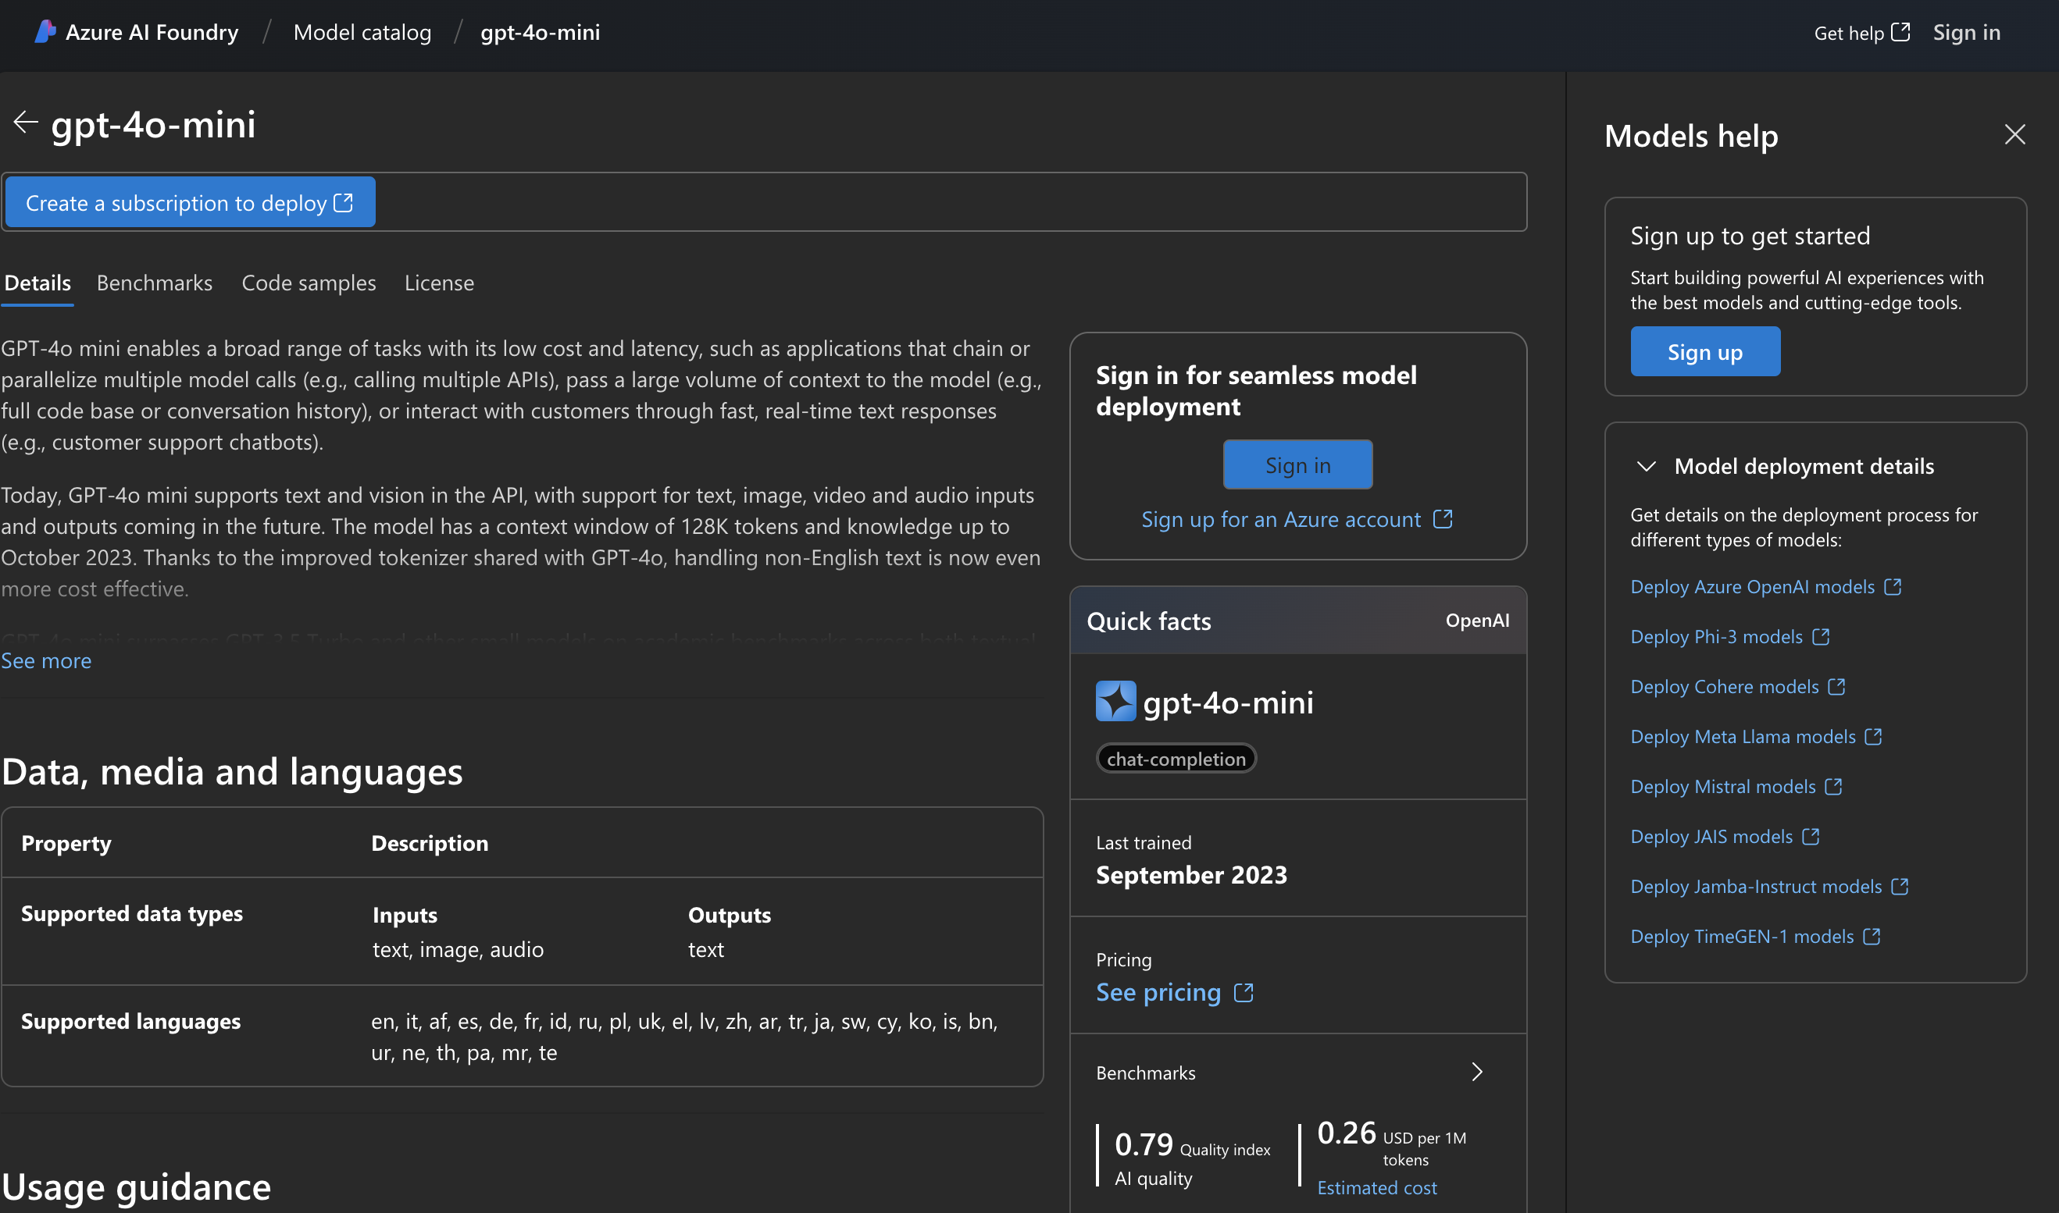Close the Models help panel

[2014, 135]
